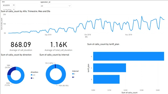Click the 'date' slicer header label

tap(3, 2)
